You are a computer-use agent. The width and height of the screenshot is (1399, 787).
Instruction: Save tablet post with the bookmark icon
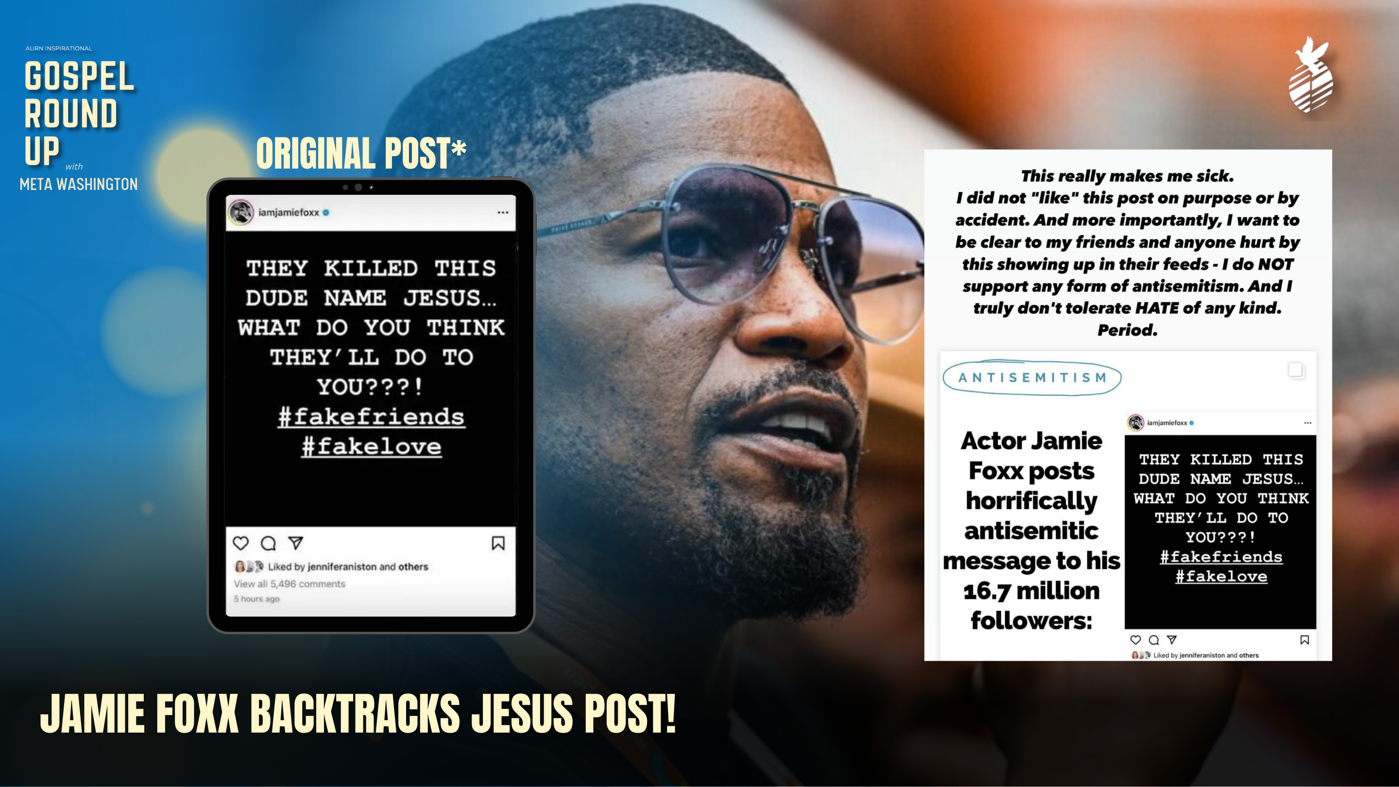(498, 543)
